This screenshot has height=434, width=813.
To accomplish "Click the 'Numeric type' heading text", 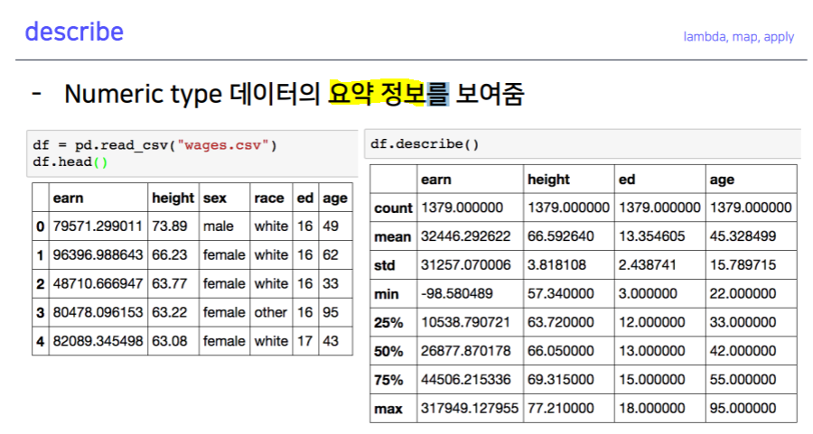I will pos(143,95).
